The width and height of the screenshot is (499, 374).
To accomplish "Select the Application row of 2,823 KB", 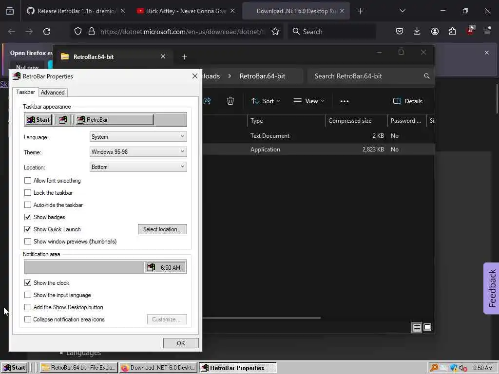I will pos(319,150).
